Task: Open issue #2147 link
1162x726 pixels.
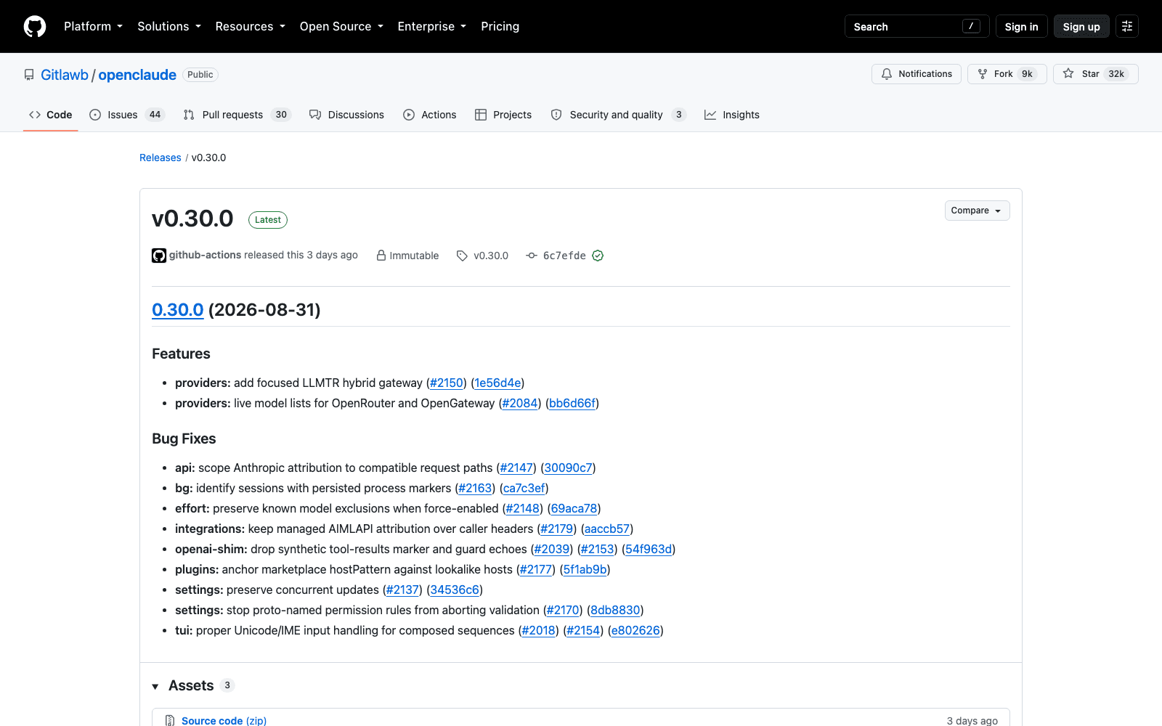Action: tap(516, 468)
